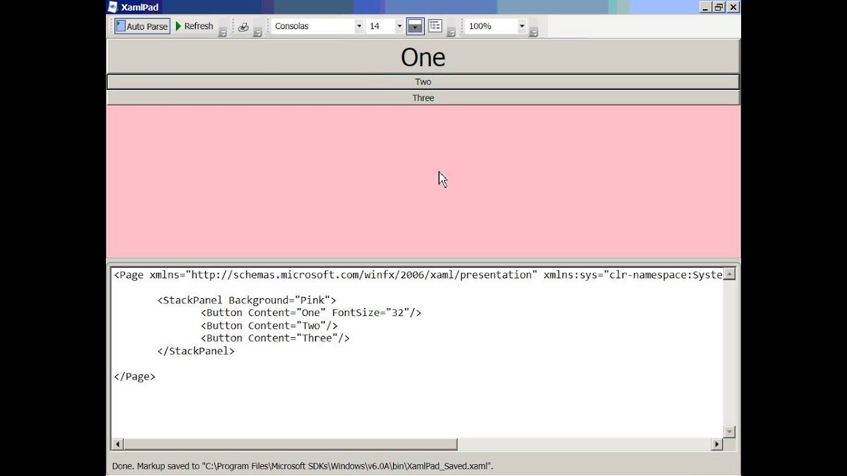Click scroll down arrow in code editor
Screen dimensions: 847x476
pos(729,432)
